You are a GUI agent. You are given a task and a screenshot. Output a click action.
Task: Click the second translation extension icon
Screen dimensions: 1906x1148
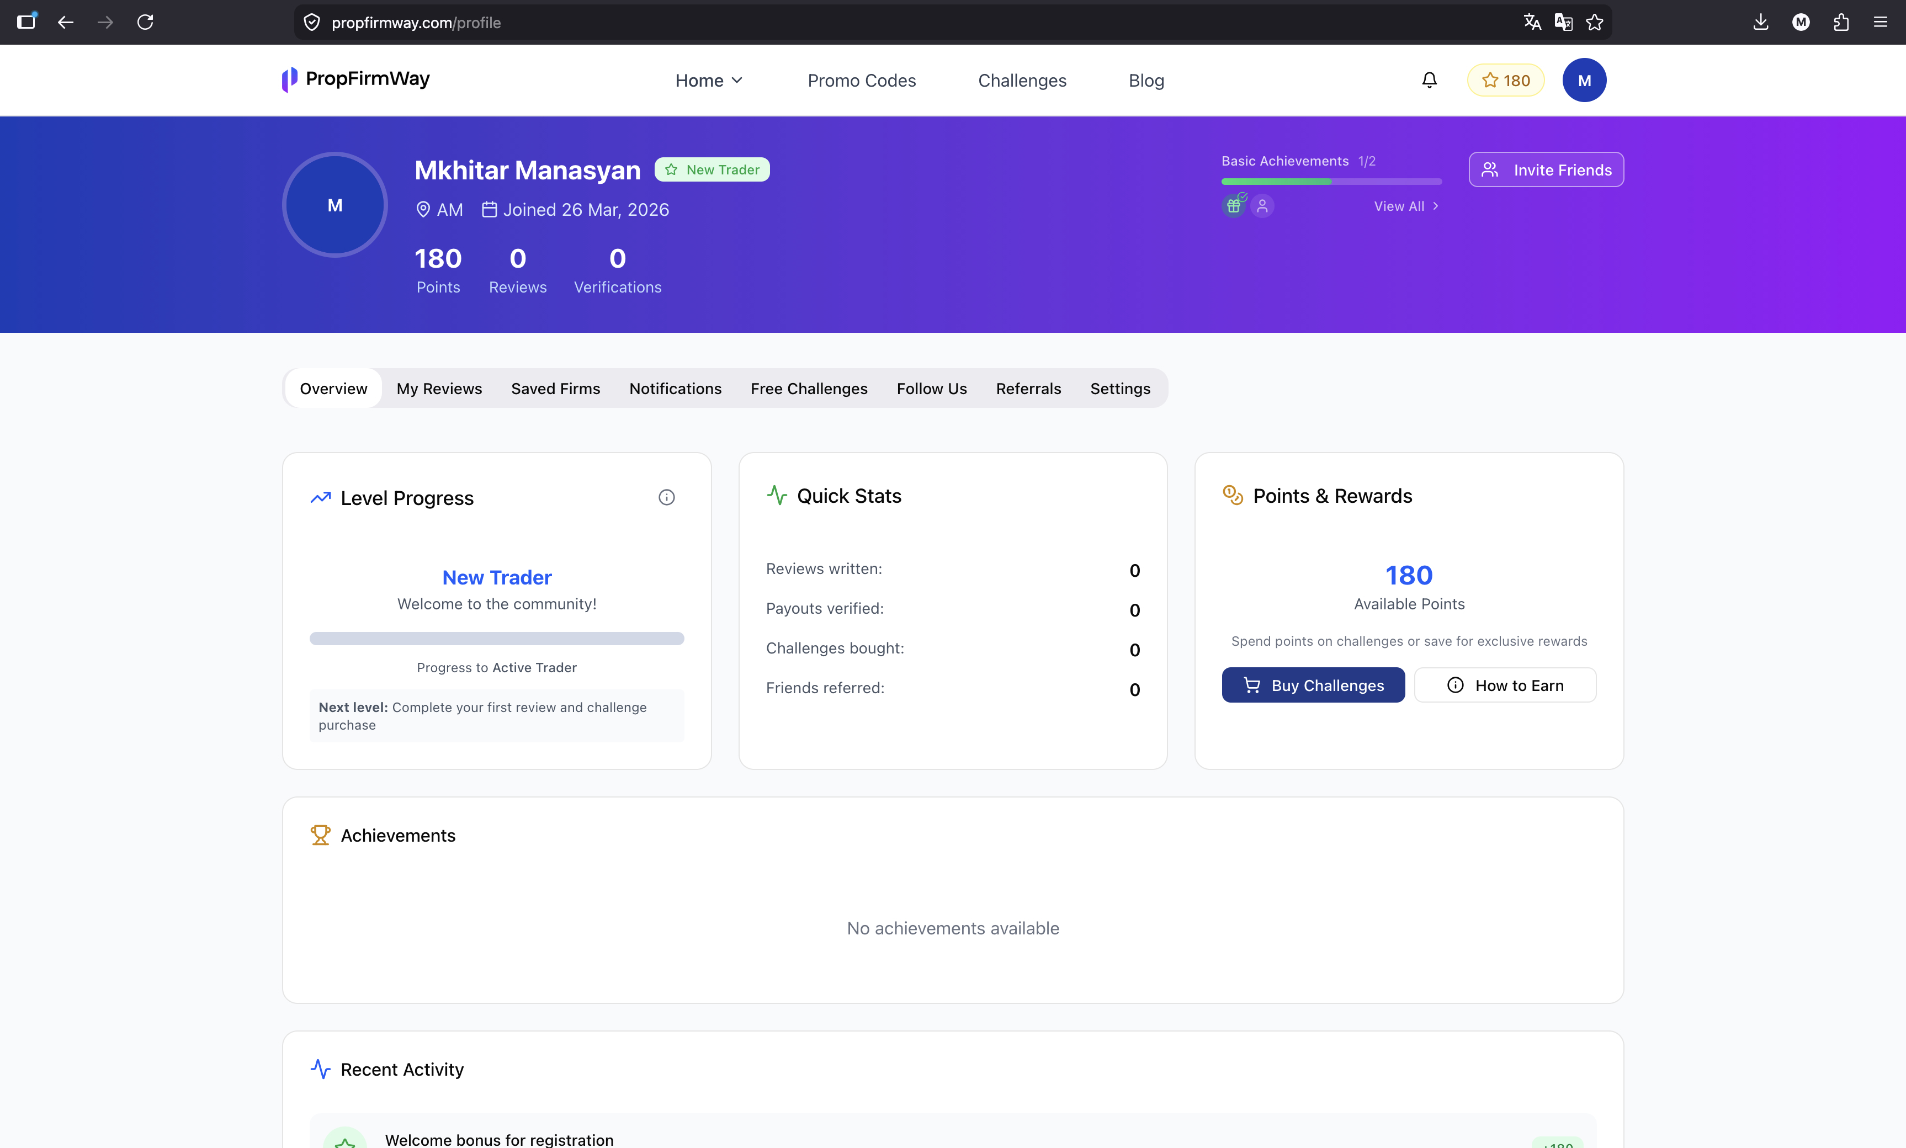[x=1563, y=22]
